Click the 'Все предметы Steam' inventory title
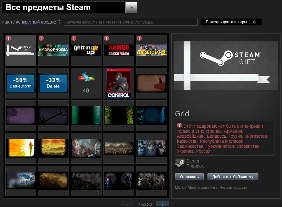 coord(48,7)
